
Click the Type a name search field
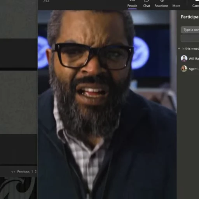190,30
